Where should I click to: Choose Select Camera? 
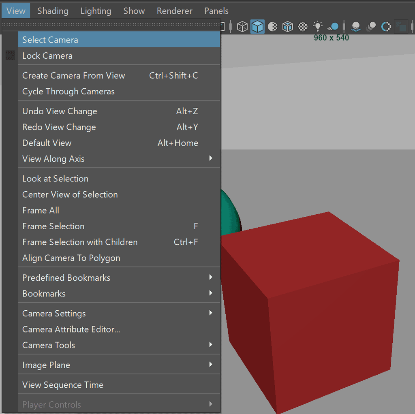[119, 40]
